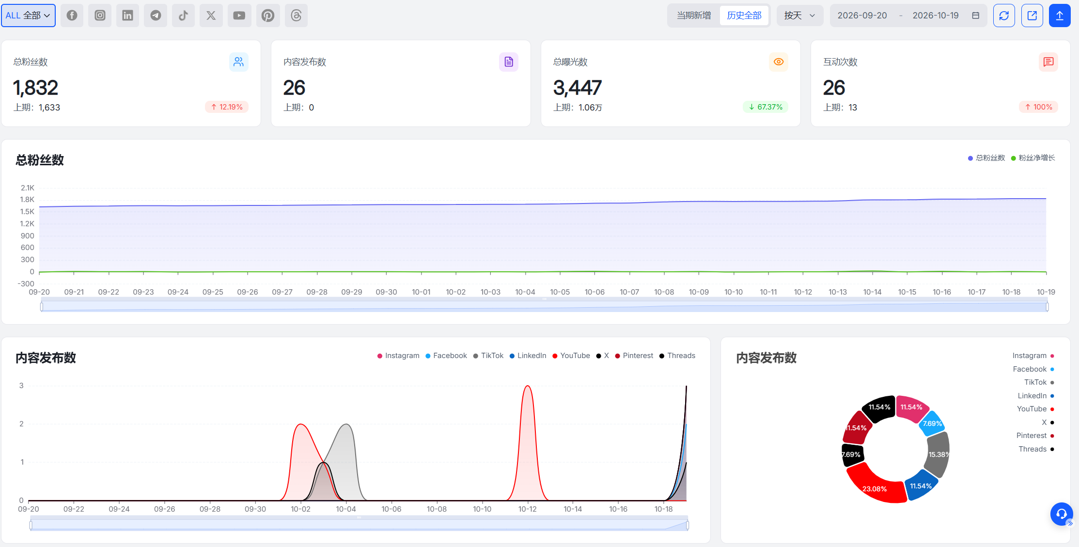
Task: Click the 12.19% growth badge
Action: click(x=227, y=107)
